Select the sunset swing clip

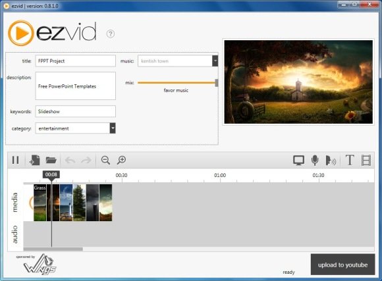(53, 203)
